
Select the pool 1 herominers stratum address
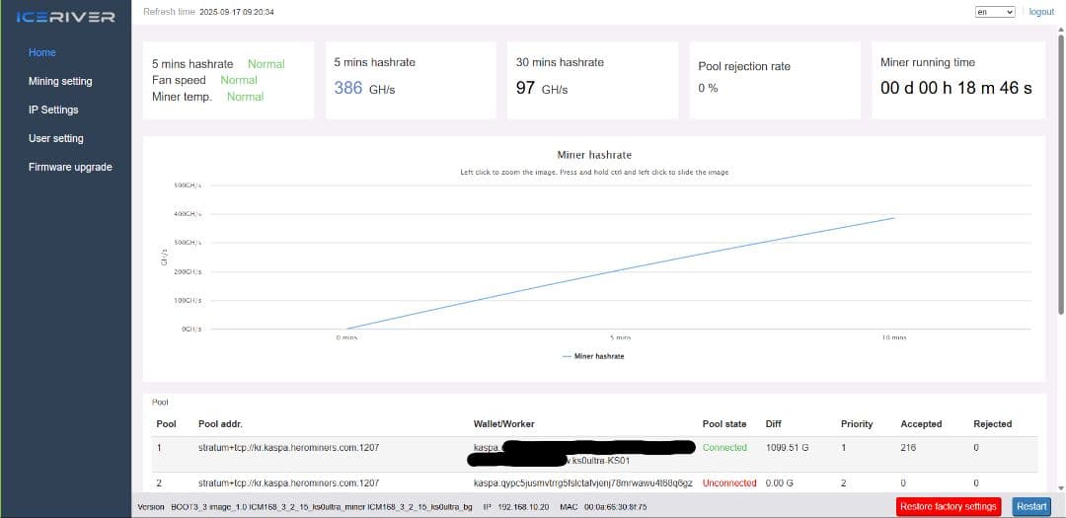click(x=288, y=448)
